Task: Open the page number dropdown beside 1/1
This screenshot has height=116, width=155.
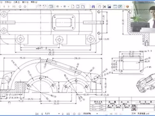Action: (x=59, y=114)
